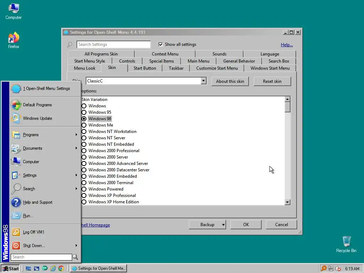364x273 pixels.
Task: Open the Open-Shell Homepage link
Action: coord(96,225)
